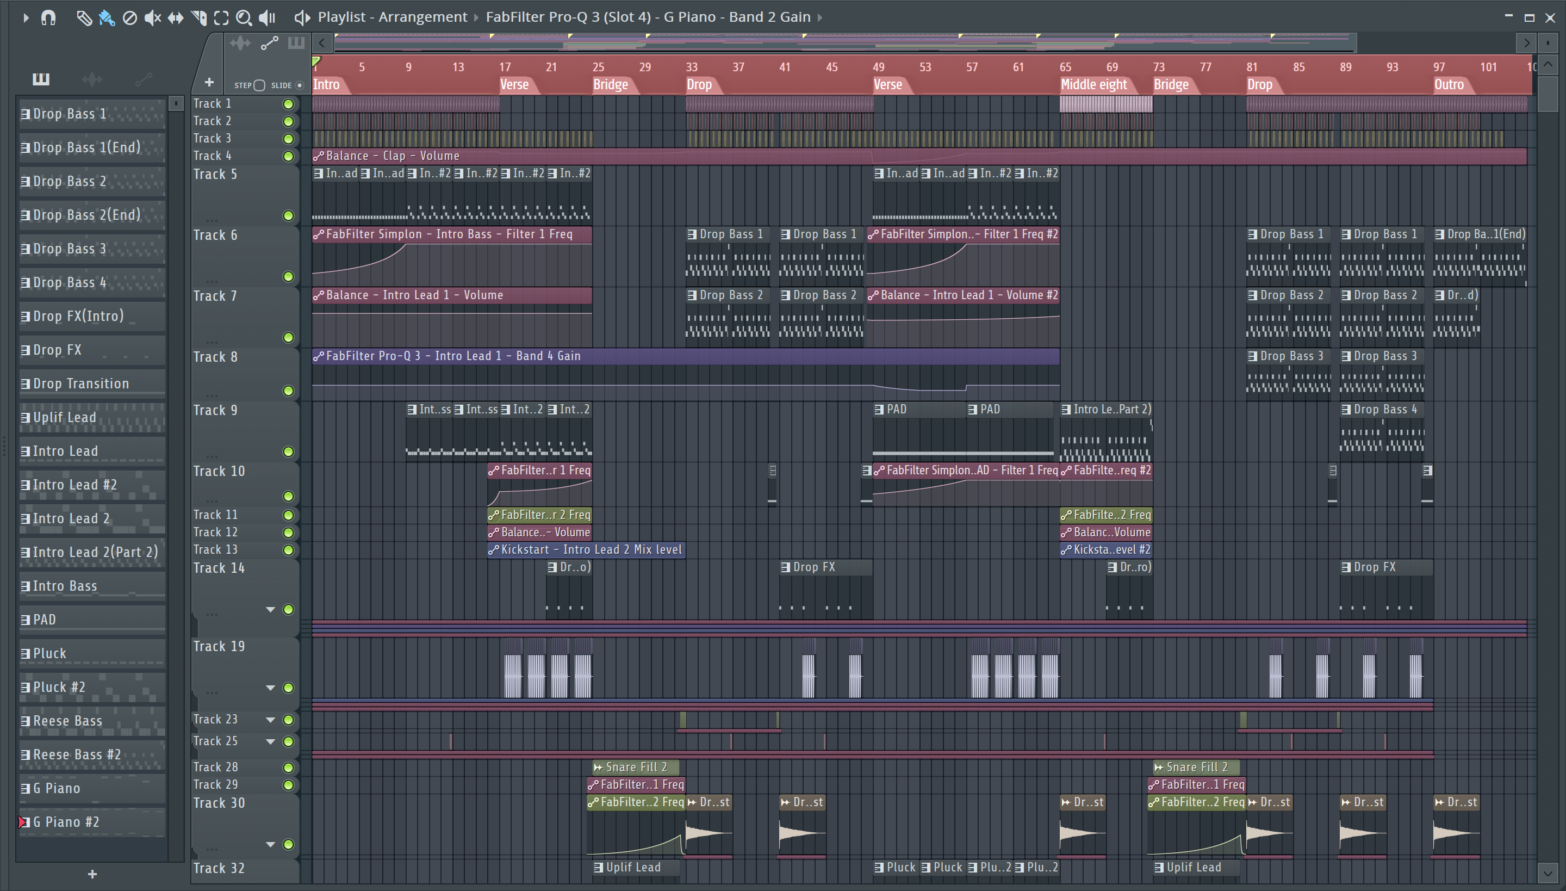Click Balance - Clap - Volume automation clip
Viewport: 1566px width, 891px height.
coord(919,156)
